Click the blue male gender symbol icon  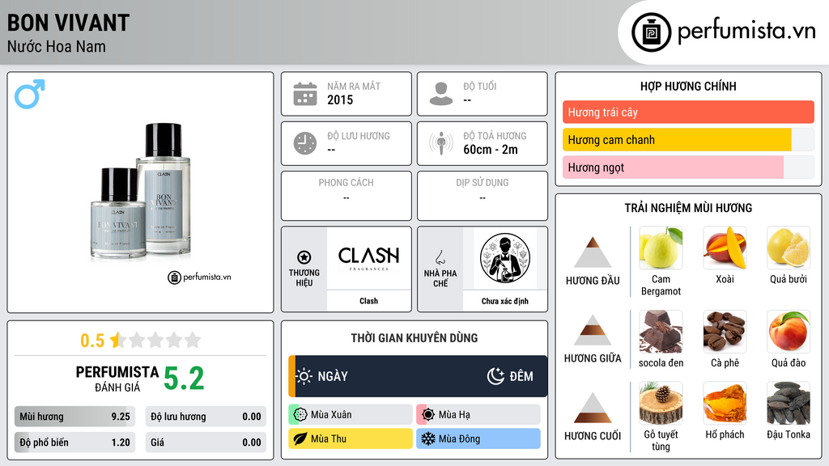[30, 94]
